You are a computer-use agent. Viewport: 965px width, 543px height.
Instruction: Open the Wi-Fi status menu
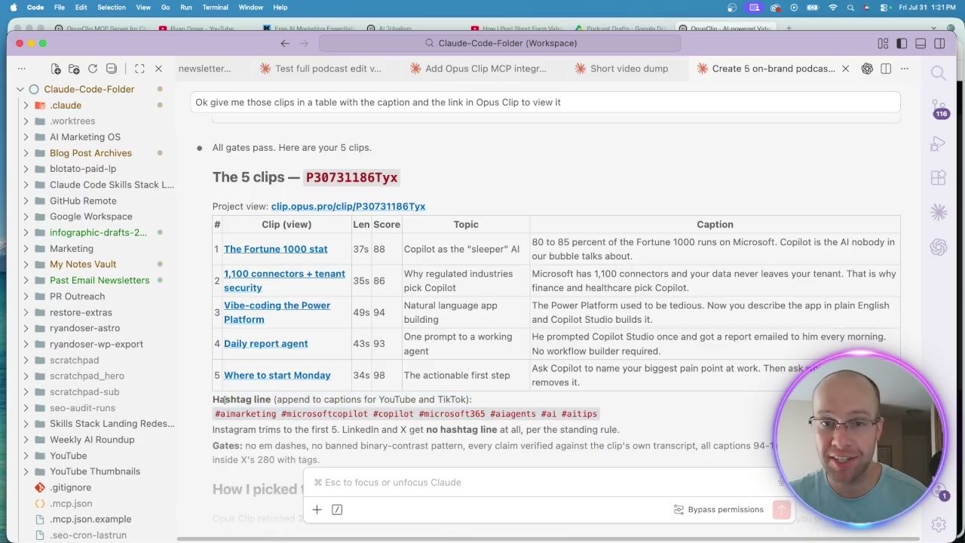[833, 8]
